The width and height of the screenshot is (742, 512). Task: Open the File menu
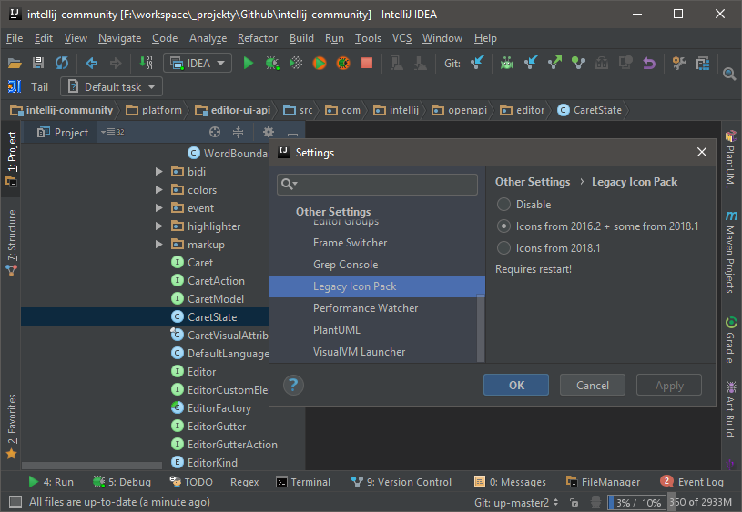point(15,38)
